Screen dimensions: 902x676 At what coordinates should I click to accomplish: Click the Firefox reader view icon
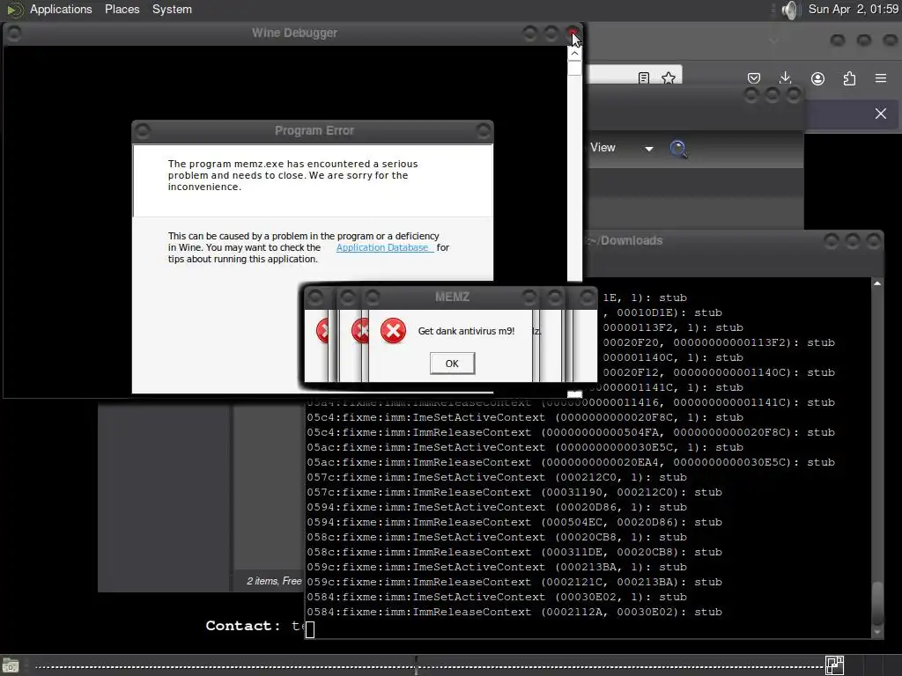click(x=644, y=78)
